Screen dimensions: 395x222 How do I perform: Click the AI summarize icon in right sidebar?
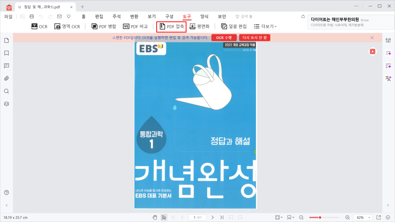(x=388, y=53)
